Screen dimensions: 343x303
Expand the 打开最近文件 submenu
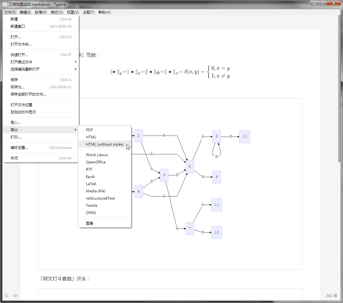[41, 62]
